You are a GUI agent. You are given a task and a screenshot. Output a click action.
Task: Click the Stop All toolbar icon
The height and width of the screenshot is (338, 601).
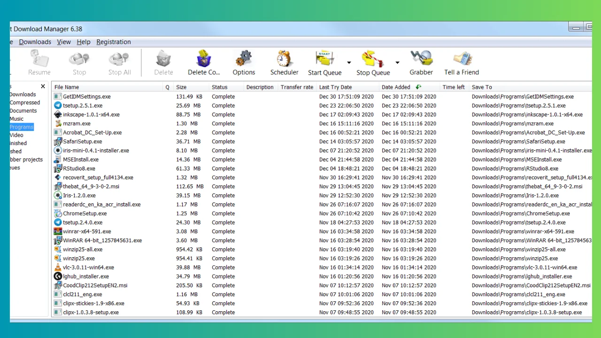(x=119, y=58)
